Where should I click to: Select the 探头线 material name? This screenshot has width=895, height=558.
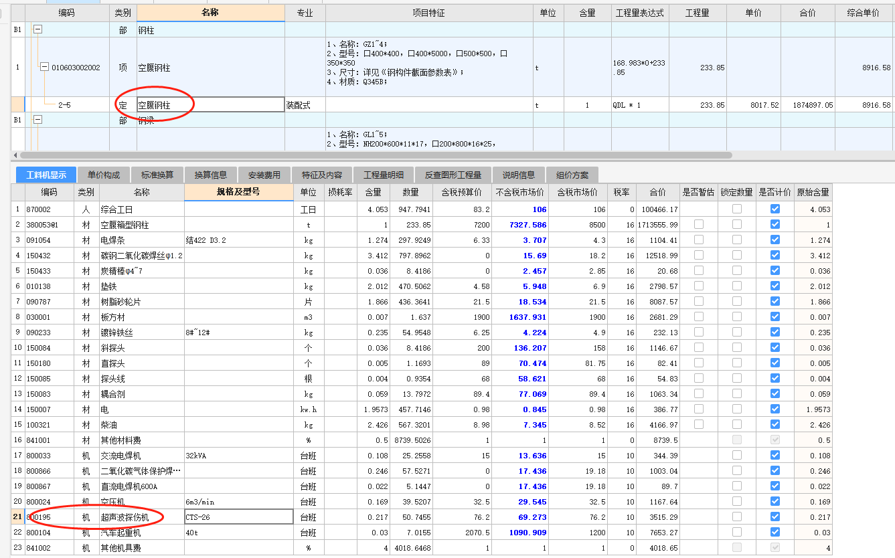pos(142,378)
